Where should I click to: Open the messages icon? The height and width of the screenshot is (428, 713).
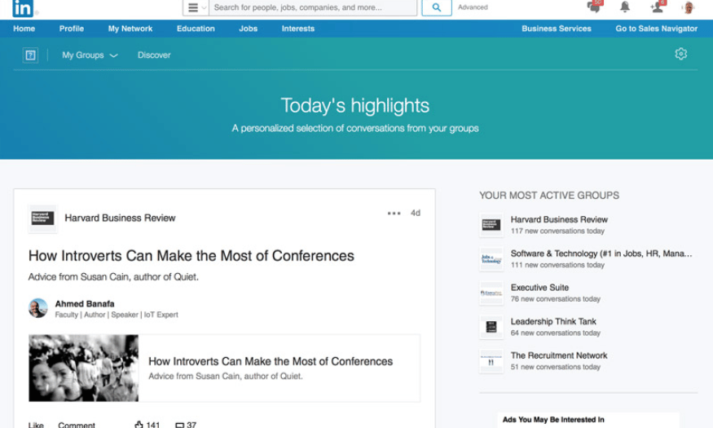click(594, 7)
